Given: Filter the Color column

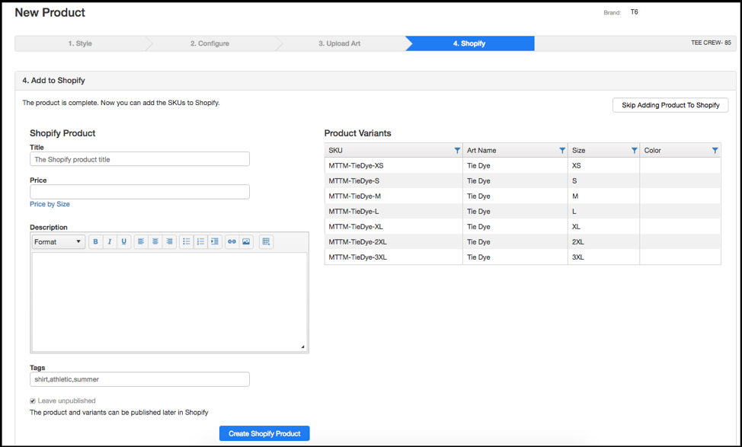Looking at the screenshot, I should point(715,151).
